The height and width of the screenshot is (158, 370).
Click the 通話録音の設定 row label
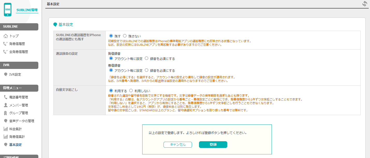coord(67,54)
